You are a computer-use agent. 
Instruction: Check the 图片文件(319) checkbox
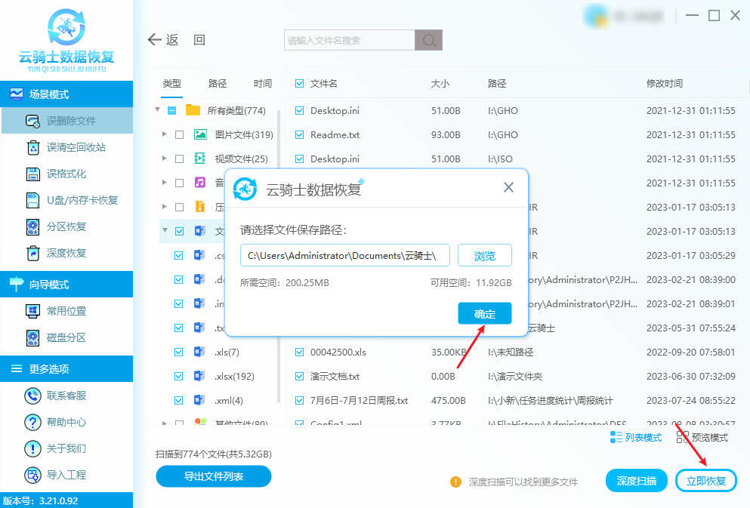[179, 135]
